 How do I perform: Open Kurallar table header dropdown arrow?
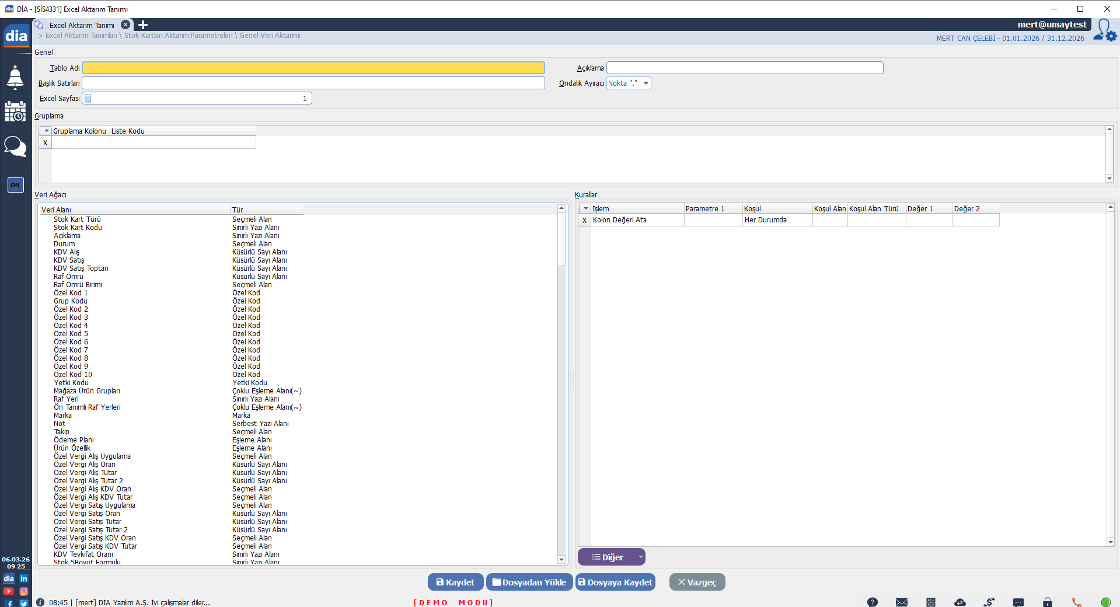click(x=585, y=208)
